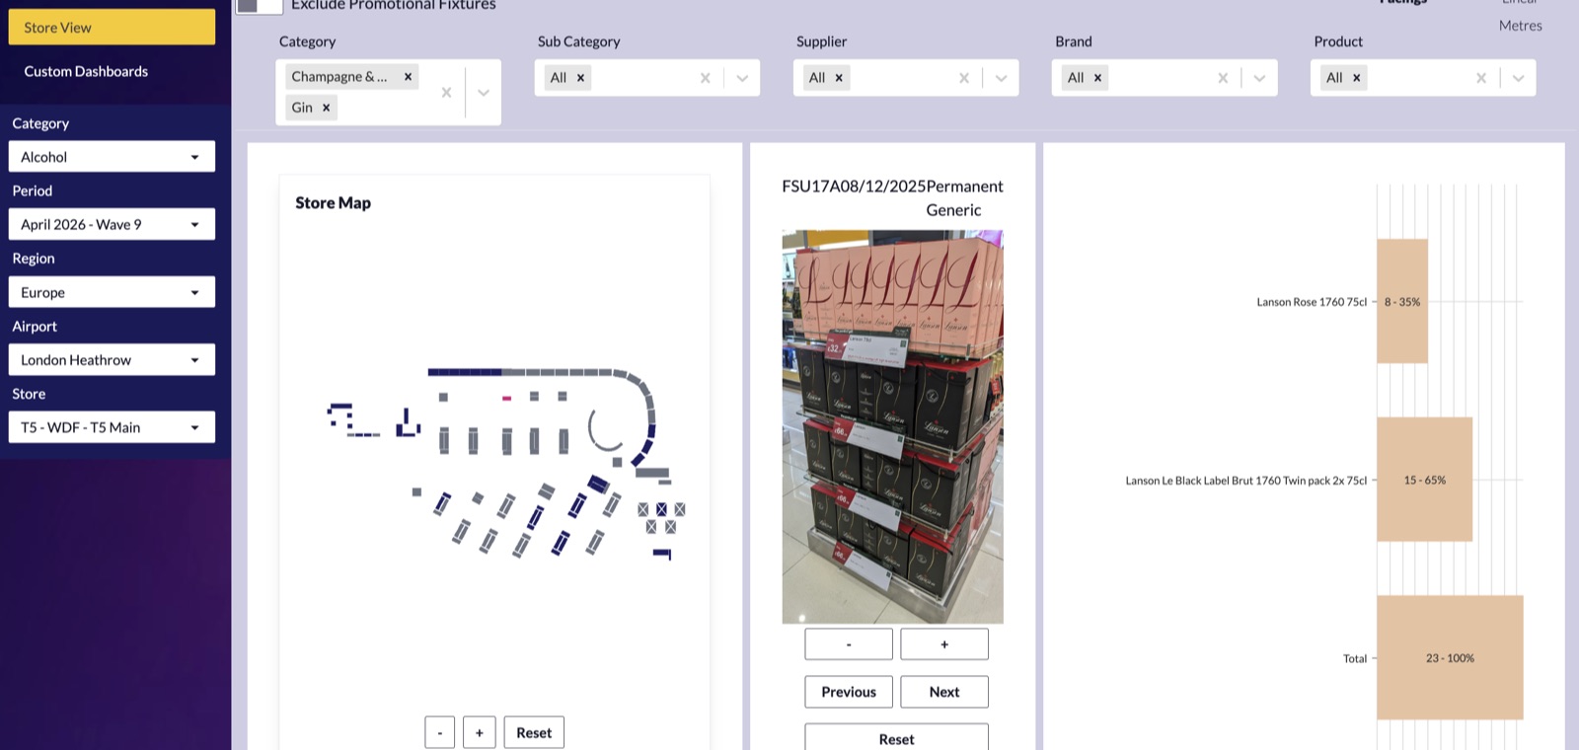1579x750 pixels.
Task: Clear the Sub Category filter
Action: (705, 78)
